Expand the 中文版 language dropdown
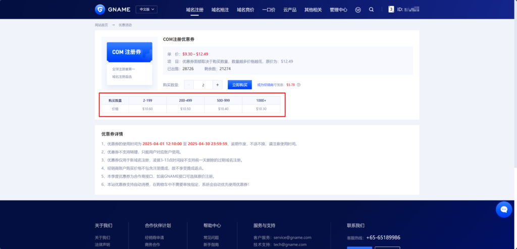Viewport: 517px width, 249px height. pos(146,9)
